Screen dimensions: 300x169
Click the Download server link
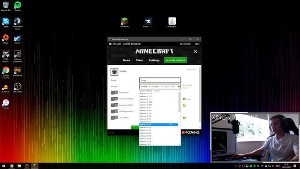click(x=187, y=86)
